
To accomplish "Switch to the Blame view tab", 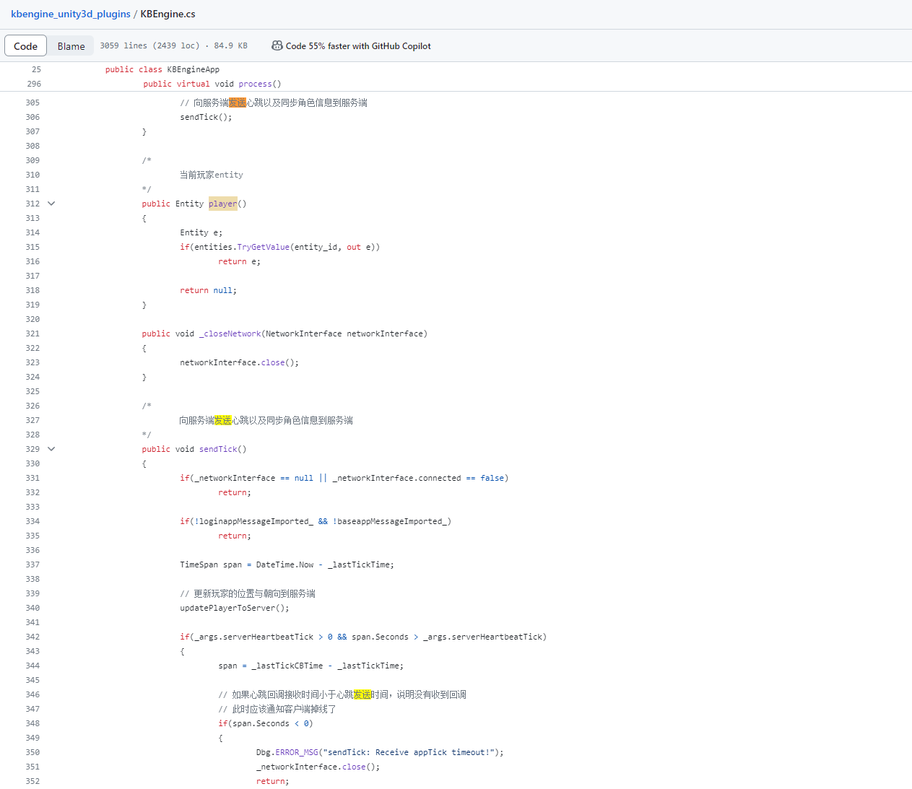I will click(x=71, y=45).
